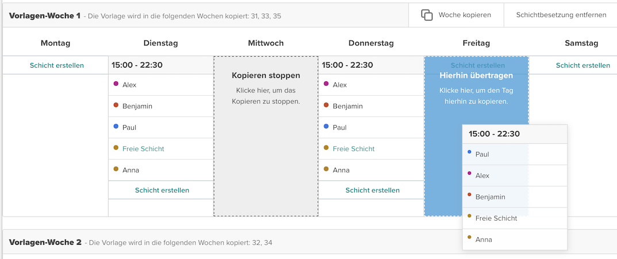Create a shift on Samstag
The height and width of the screenshot is (259, 617).
(x=582, y=65)
